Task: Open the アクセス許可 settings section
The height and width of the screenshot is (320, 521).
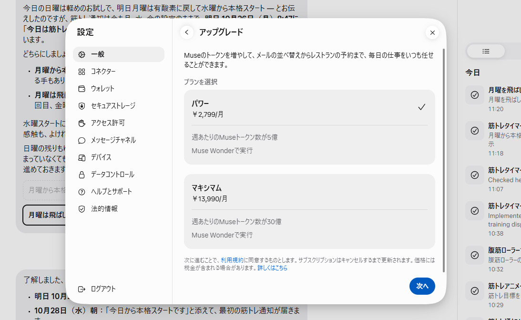Action: click(x=119, y=123)
